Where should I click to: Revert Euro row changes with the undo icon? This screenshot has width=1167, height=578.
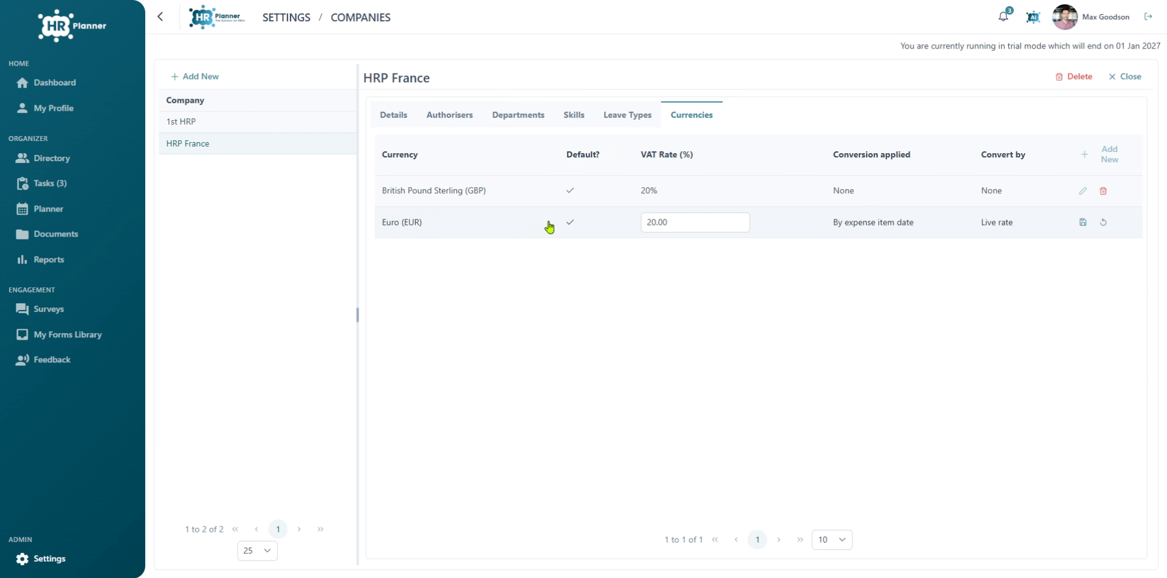pos(1103,222)
